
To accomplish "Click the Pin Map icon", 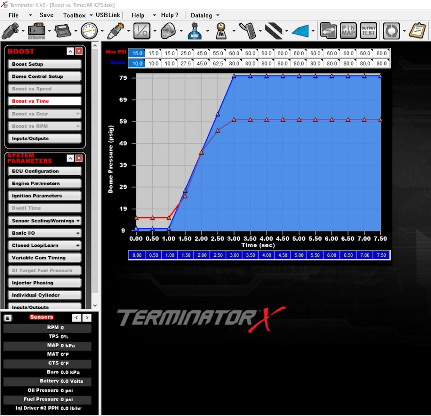I will click(x=348, y=31).
